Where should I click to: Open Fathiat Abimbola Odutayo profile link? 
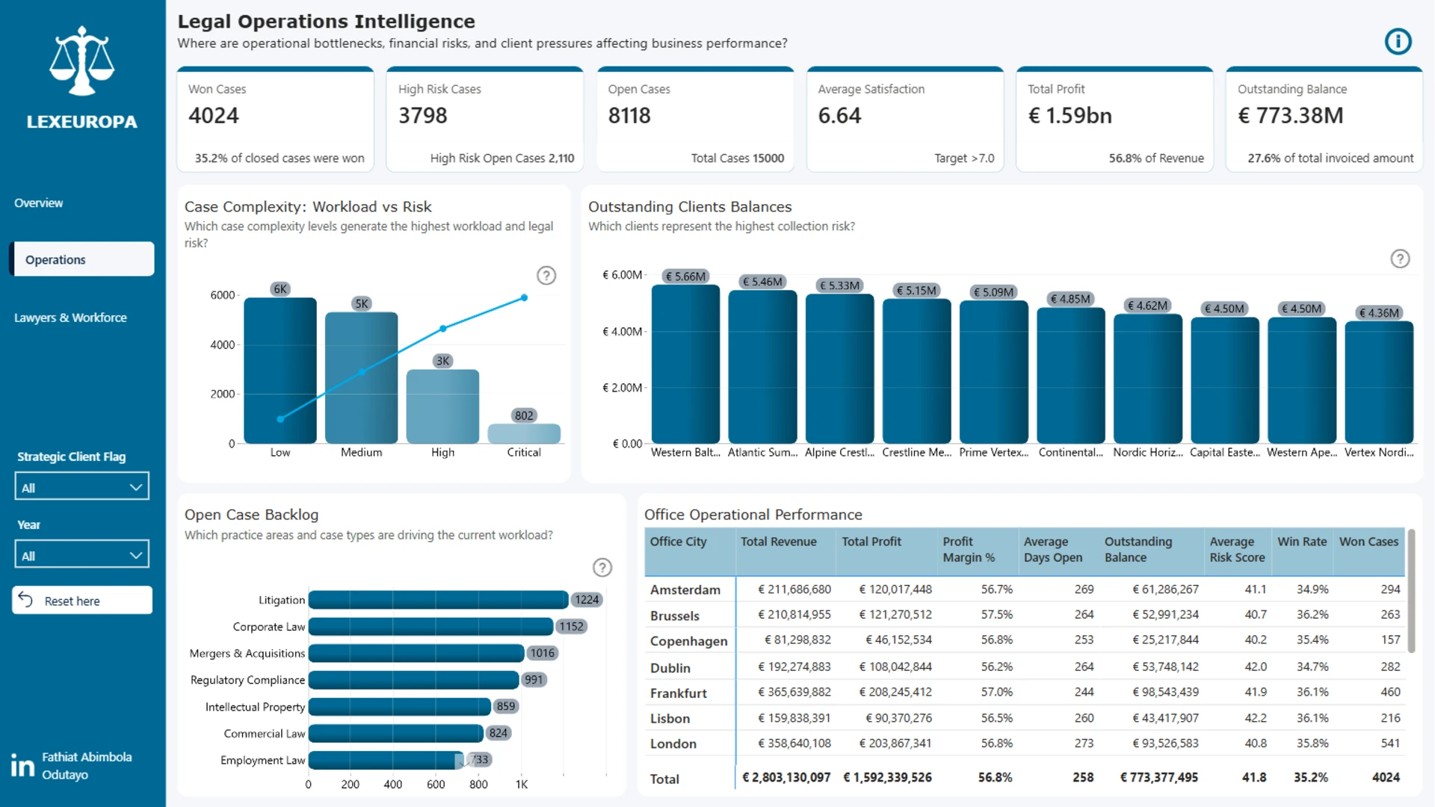(x=87, y=766)
